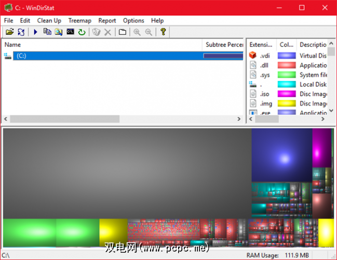Sort by the Color column header
Image resolution: width=337 pixels, height=260 pixels.
click(x=286, y=45)
